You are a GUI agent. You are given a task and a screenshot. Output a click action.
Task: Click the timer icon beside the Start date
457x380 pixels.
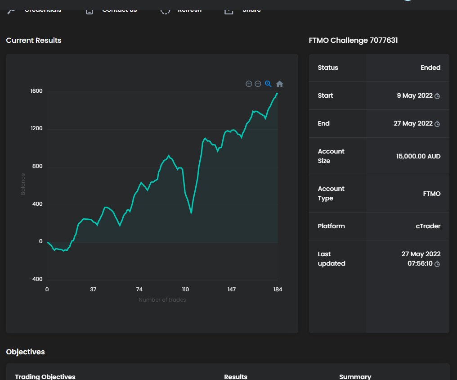[x=436, y=95]
